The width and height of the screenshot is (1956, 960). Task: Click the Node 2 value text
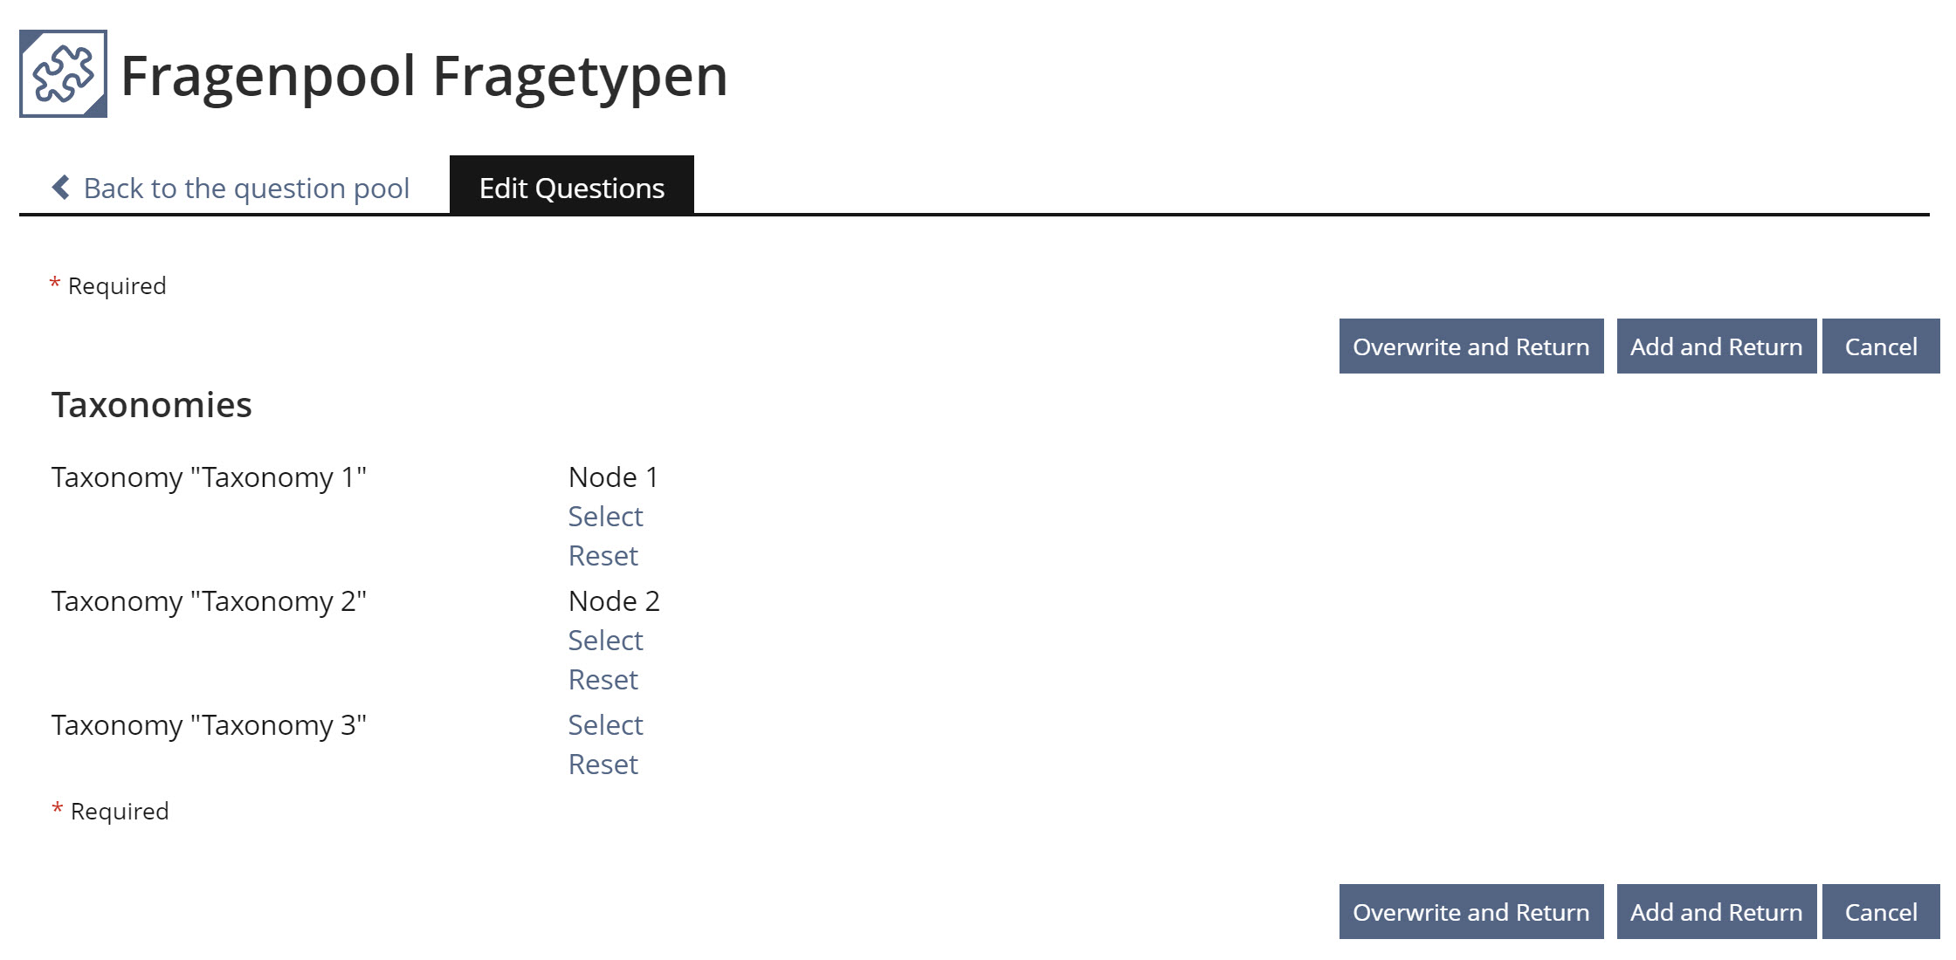[614, 601]
